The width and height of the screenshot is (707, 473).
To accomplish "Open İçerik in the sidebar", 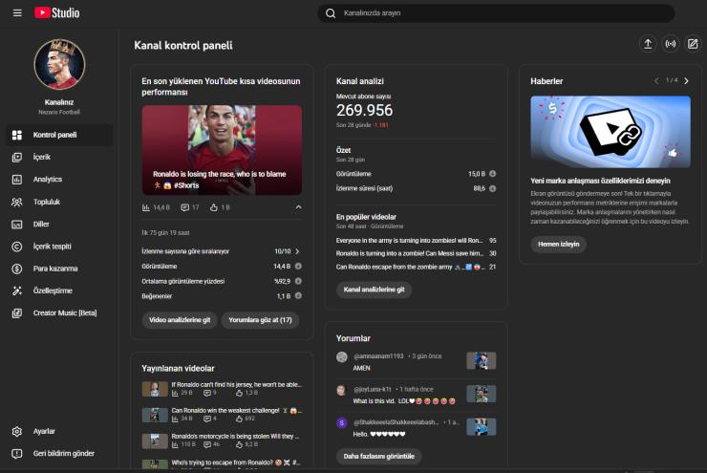I will [59, 157].
